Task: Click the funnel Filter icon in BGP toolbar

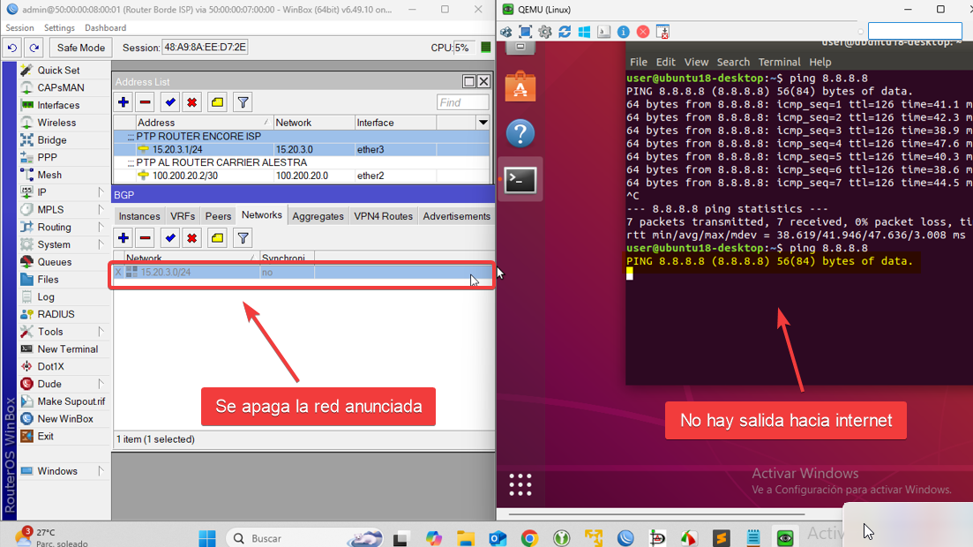Action: click(x=243, y=237)
